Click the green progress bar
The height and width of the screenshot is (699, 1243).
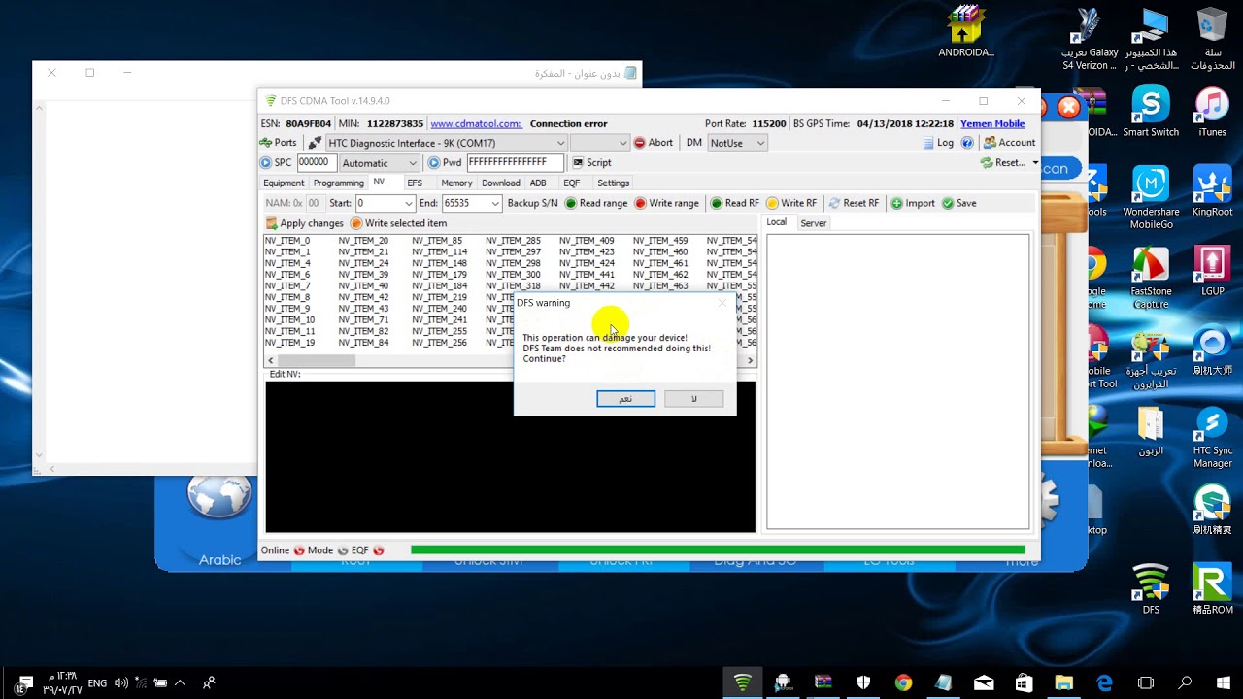(718, 550)
